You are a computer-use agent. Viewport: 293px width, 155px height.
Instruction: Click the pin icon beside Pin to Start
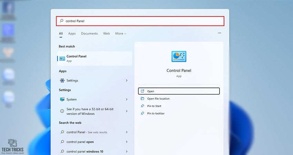(x=142, y=106)
